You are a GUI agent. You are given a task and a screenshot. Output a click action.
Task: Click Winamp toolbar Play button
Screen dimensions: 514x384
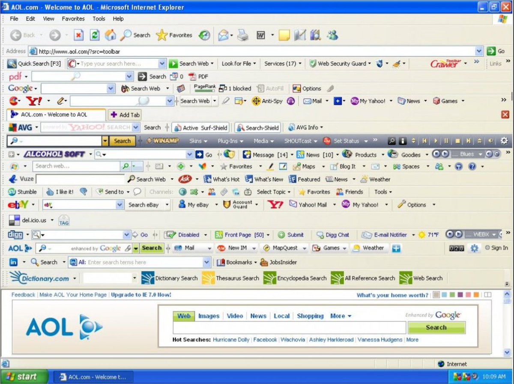click(x=436, y=141)
